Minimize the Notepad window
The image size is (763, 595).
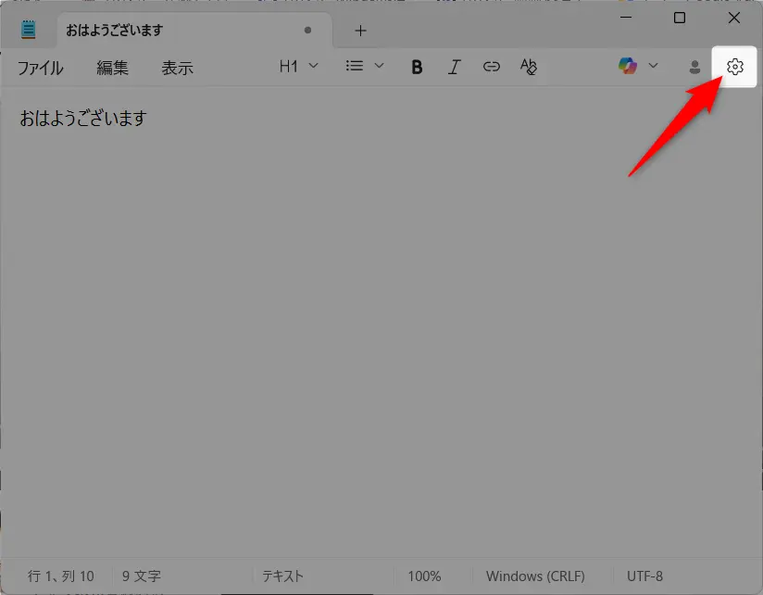click(626, 18)
